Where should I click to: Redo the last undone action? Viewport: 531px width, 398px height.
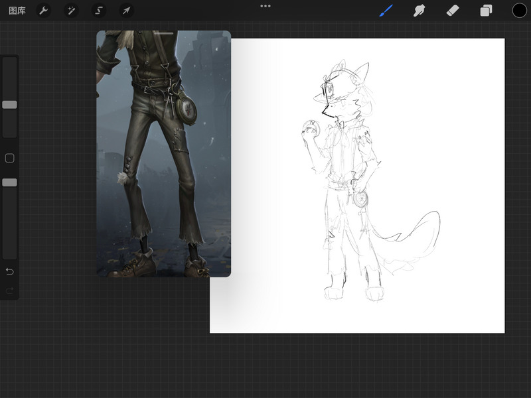tap(9, 290)
